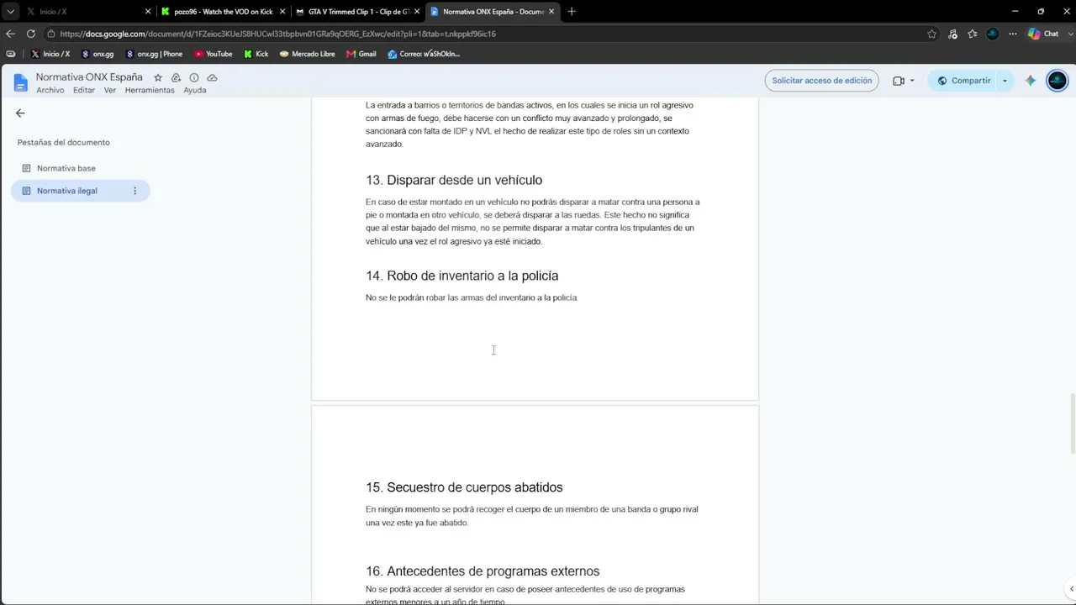Open the Google Docs home icon
This screenshot has width=1076, height=605.
pyautogui.click(x=20, y=82)
